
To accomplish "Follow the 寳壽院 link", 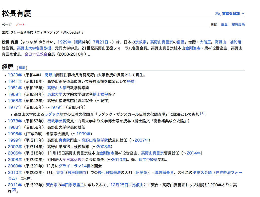I will [64, 140].
